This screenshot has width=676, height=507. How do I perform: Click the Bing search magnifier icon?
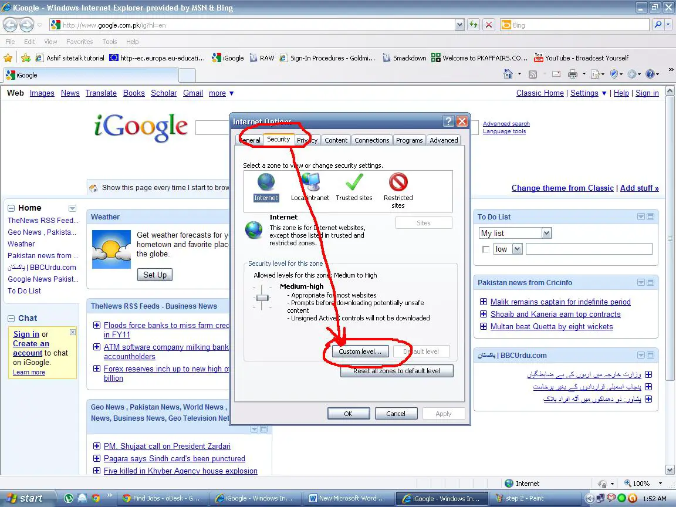(657, 25)
